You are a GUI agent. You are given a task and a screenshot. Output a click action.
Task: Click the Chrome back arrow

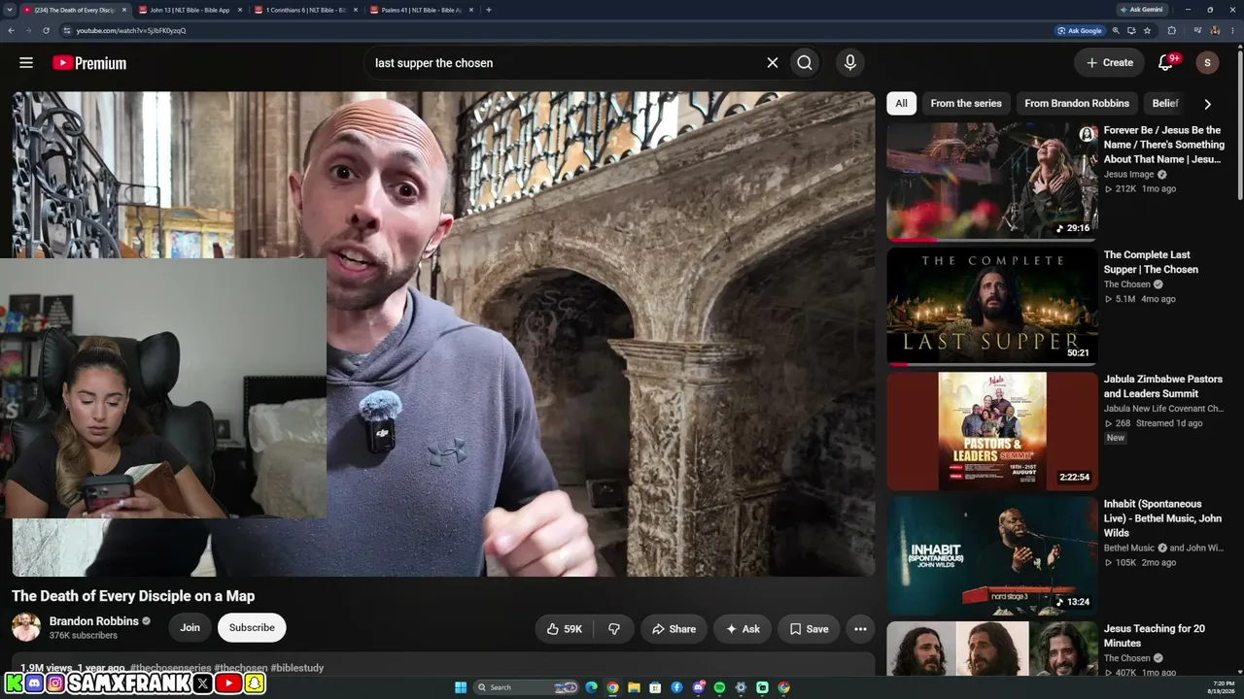pos(11,30)
